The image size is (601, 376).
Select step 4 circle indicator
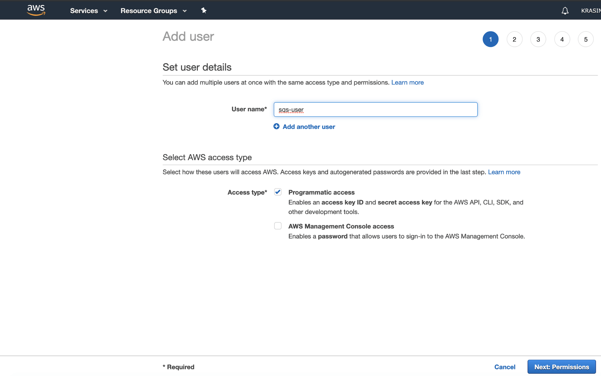562,39
